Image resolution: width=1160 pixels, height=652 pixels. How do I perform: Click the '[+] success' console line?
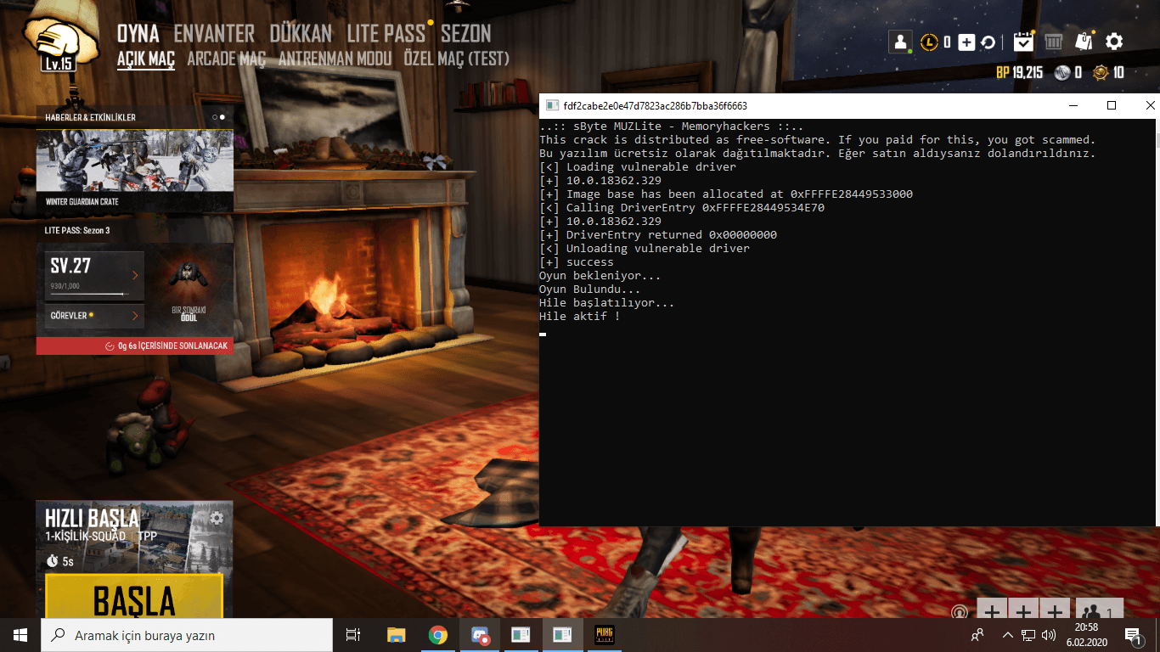pyautogui.click(x=576, y=262)
